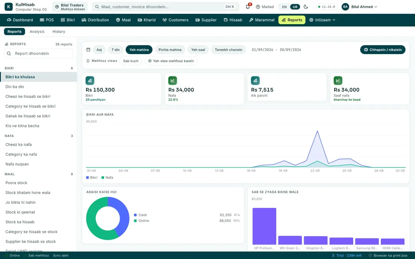Open Gahak ke hisaab se bikri
The image size is (415, 259).
click(38, 116)
